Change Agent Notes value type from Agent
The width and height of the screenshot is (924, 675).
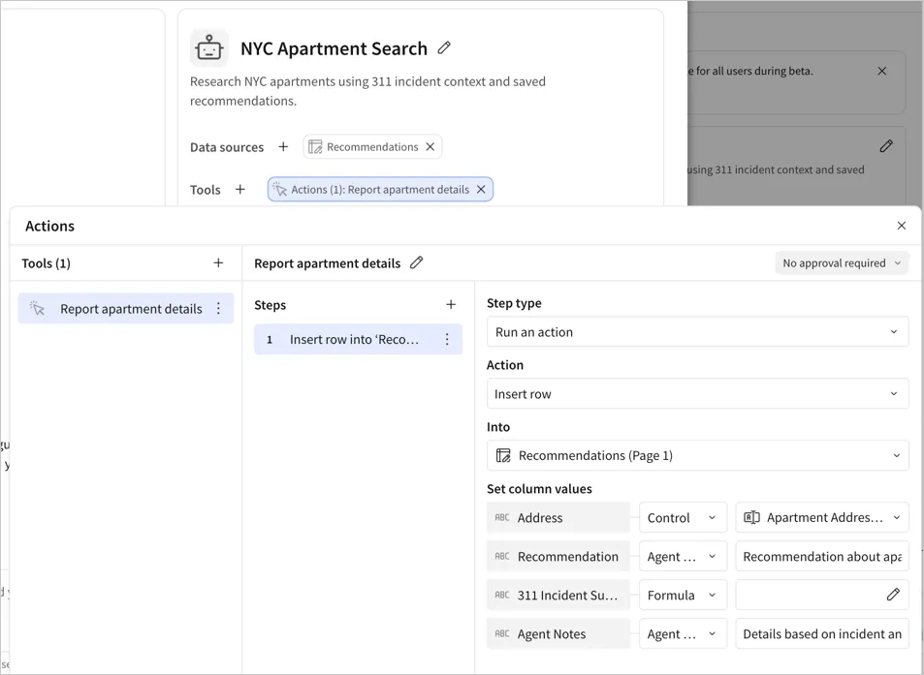(x=683, y=633)
